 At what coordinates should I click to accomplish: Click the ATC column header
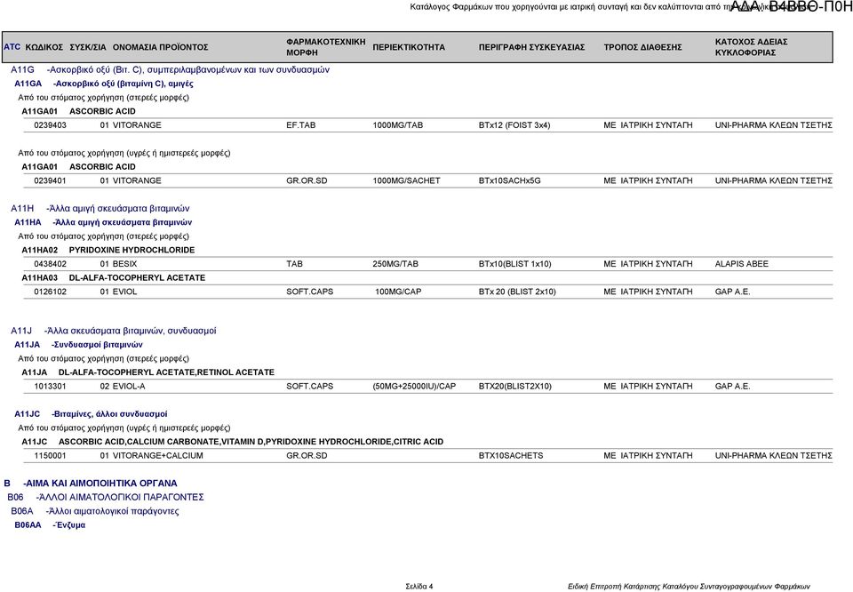pyautogui.click(x=12, y=47)
